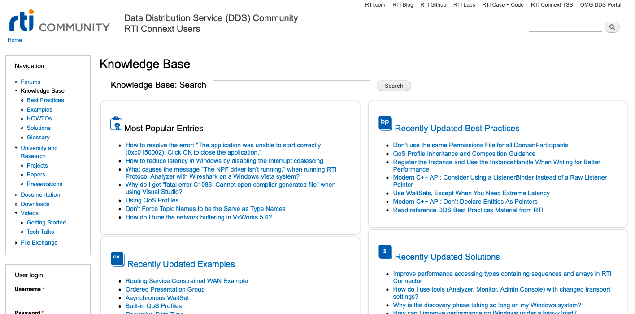Open Forums in the navigation

pos(30,82)
